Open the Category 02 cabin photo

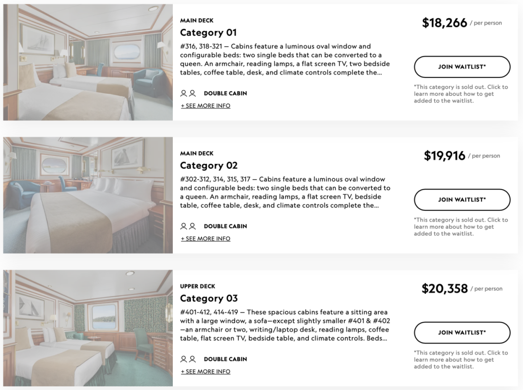point(88,195)
